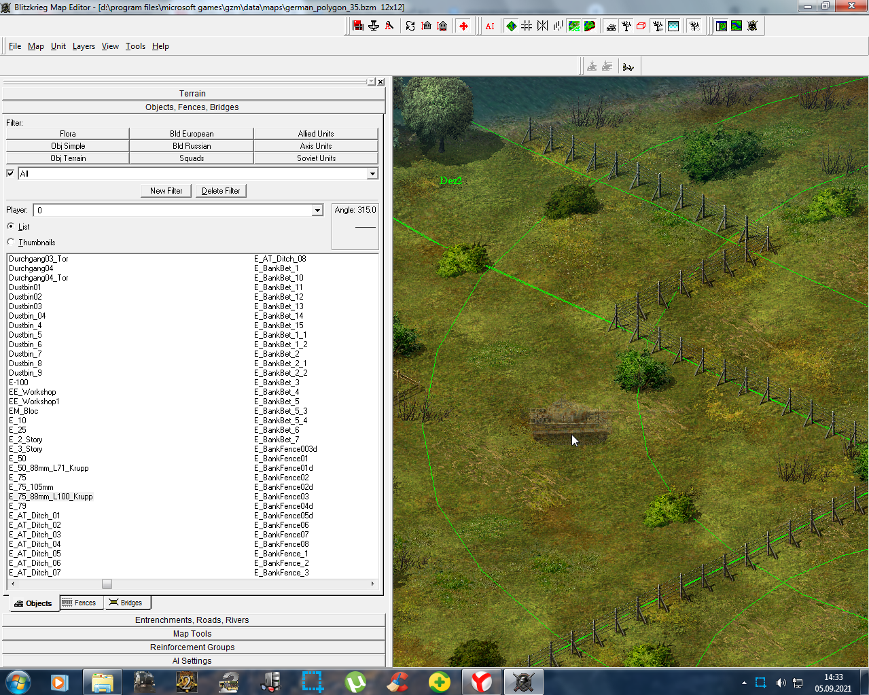Apply the Flora filter button
This screenshot has width=869, height=695.
point(68,134)
